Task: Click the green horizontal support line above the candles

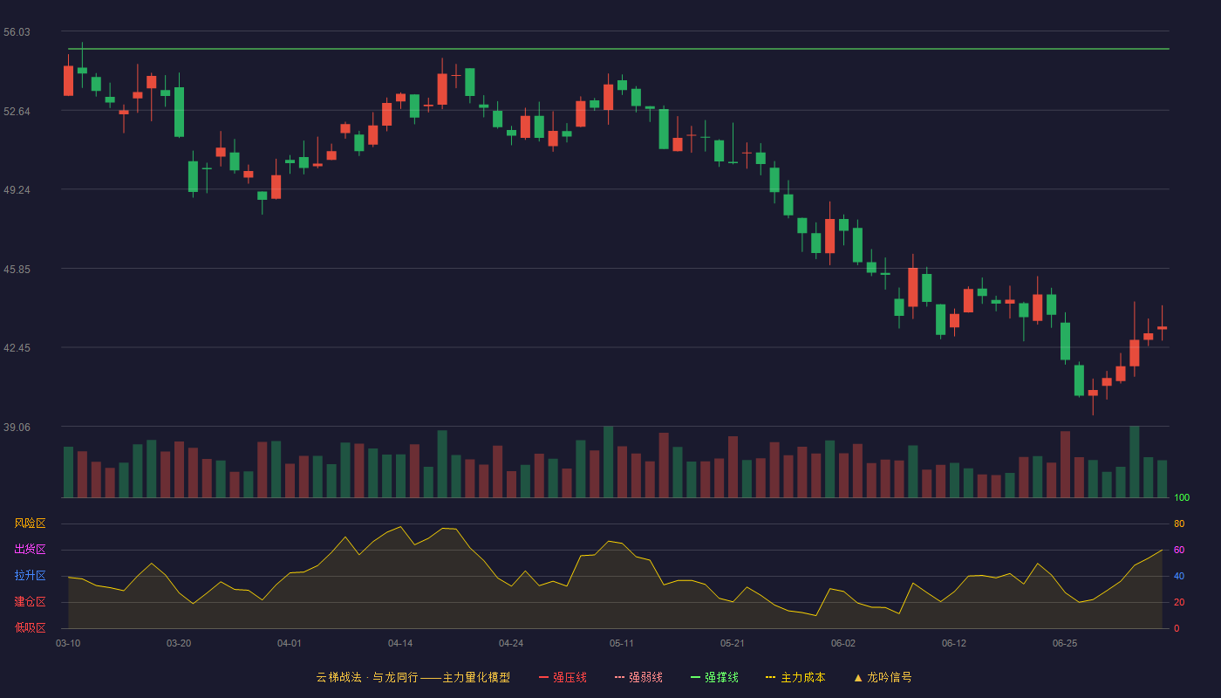Action: click(618, 49)
